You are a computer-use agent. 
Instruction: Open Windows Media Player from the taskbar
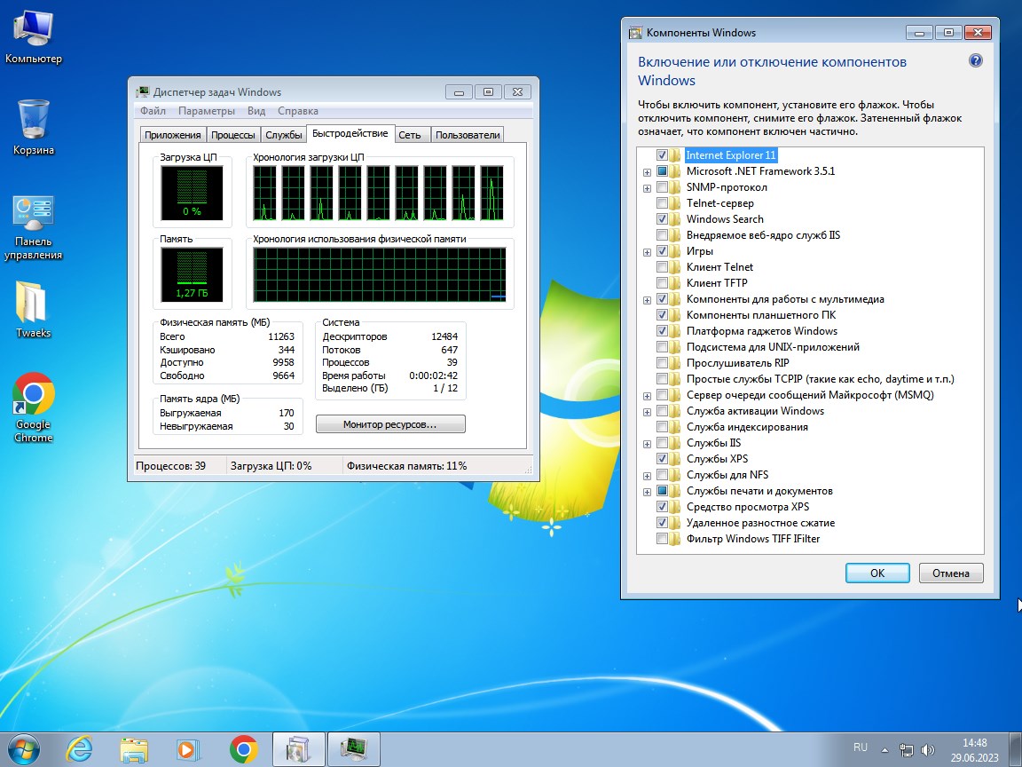coord(186,749)
